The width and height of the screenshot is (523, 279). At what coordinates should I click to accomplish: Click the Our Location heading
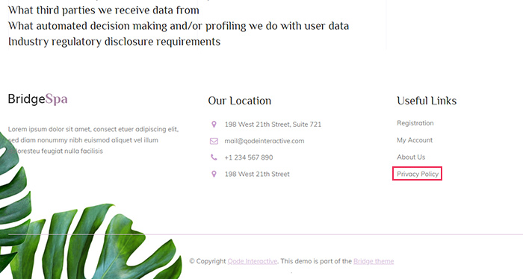click(x=240, y=101)
